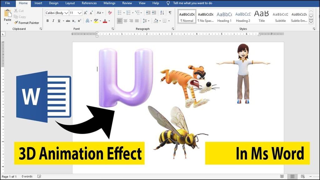This screenshot has height=180, width=320.
Task: Switch to Web Layout view
Action: (x=302, y=176)
